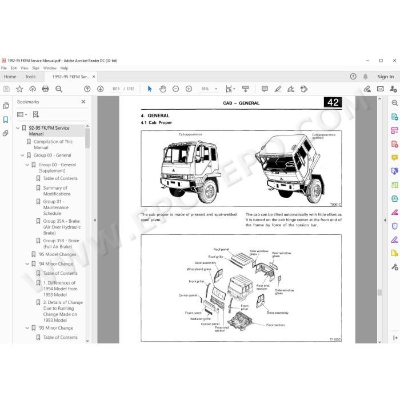Collapse right tools pane arrow
This screenshot has width=400, height=400.
[385, 220]
